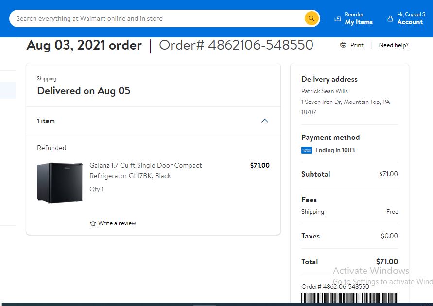Viewport: 433px width, 306px height.
Task: Click the Reorder My Items icon
Action: coord(338,18)
